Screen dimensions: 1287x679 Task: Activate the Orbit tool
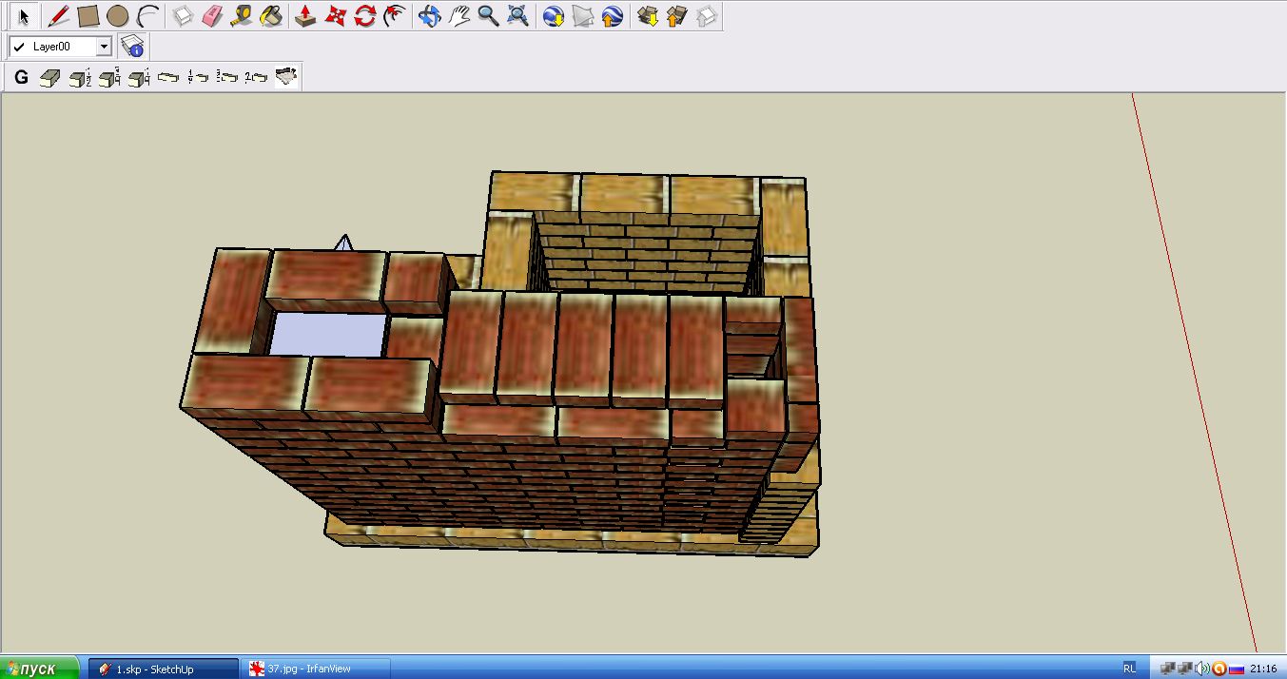(430, 16)
